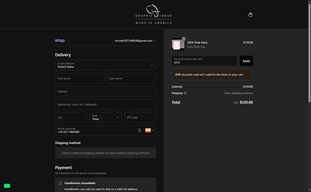311x192 pixels.
Task: Open the account options three-dot menu
Action: [x=155, y=41]
